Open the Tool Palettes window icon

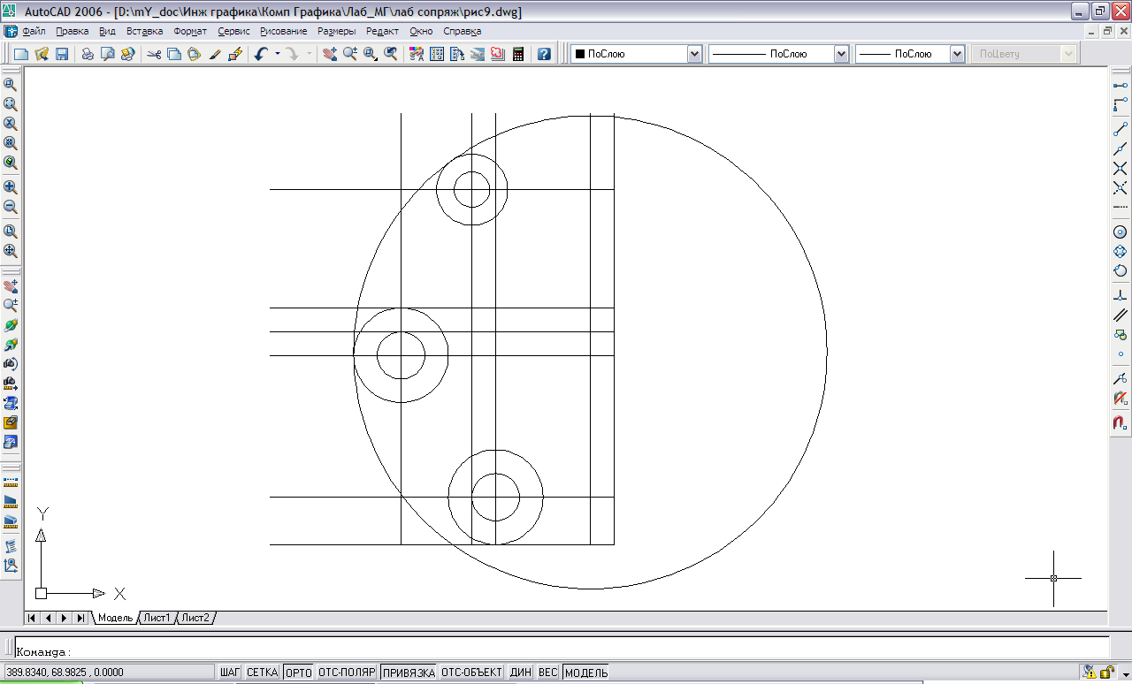(457, 54)
